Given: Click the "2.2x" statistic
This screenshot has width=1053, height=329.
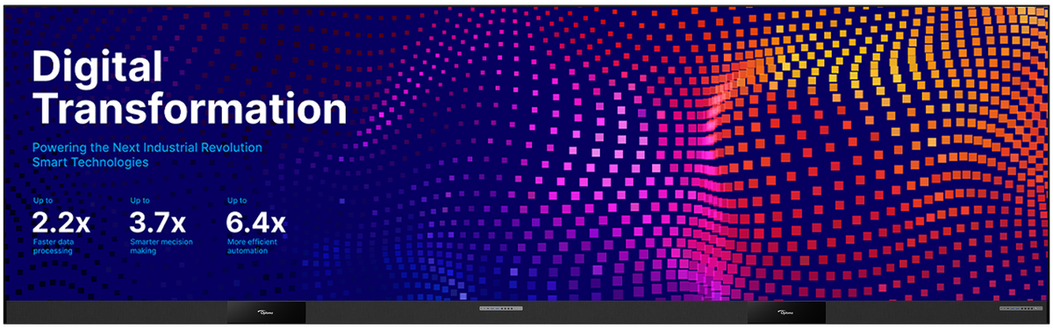Looking at the screenshot, I should click(61, 221).
